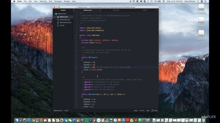Open the File menu
This screenshot has height=123, width=220.
coord(25,1)
